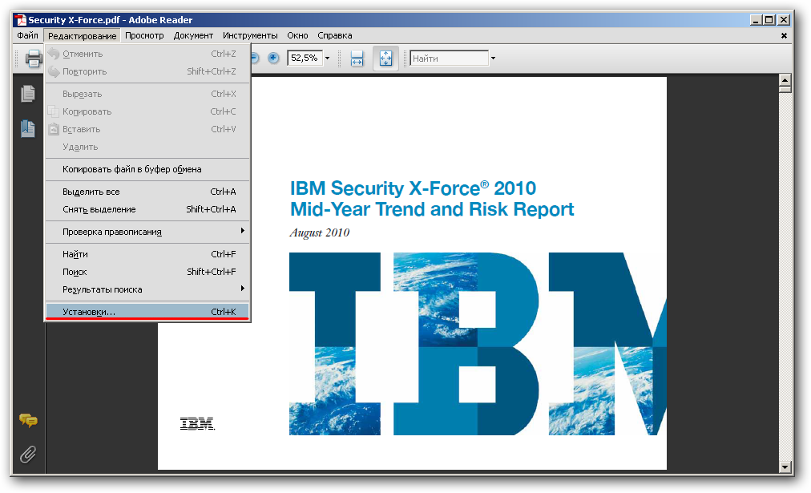The width and height of the screenshot is (811, 493).
Task: Click greyed Повторить menu entry
Action: pos(147,71)
